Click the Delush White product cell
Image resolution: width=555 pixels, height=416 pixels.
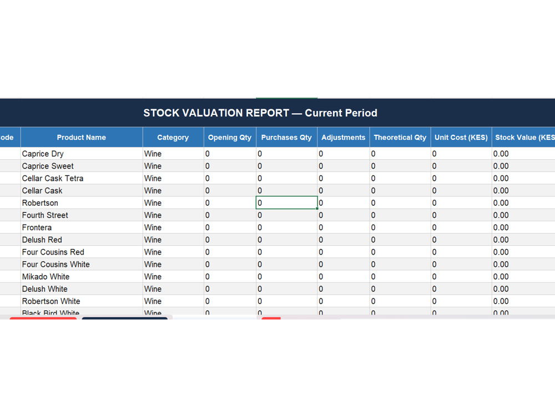(82, 289)
